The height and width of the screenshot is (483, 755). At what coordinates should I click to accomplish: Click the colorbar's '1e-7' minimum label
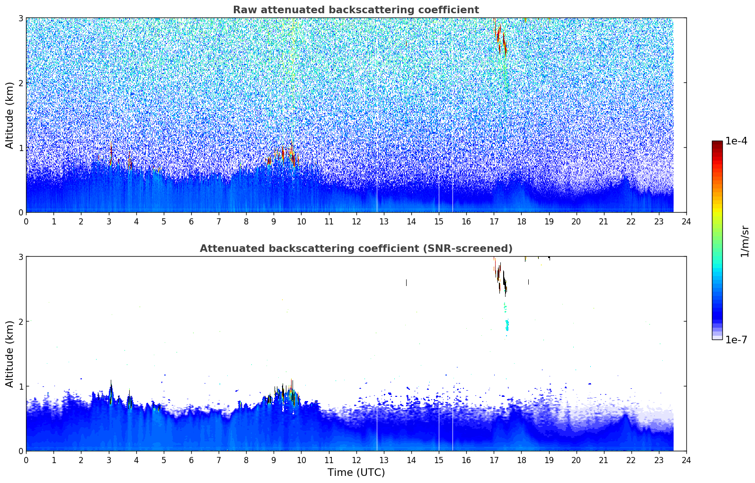click(x=736, y=340)
